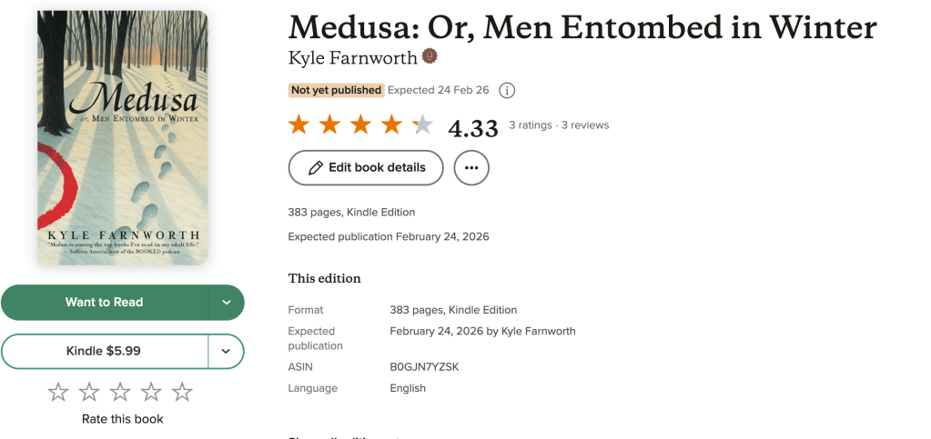Click the pencil icon in Edit book details
931x439 pixels.
tap(316, 167)
